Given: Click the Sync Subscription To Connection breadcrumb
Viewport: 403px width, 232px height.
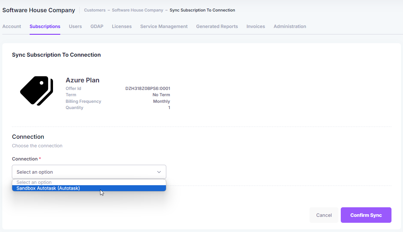Looking at the screenshot, I should 202,10.
